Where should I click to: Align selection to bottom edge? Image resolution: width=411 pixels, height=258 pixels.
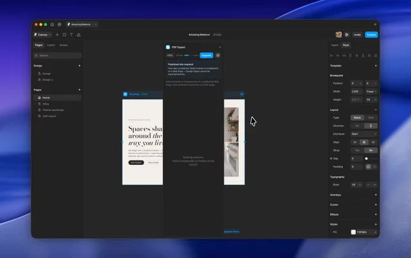363,56
